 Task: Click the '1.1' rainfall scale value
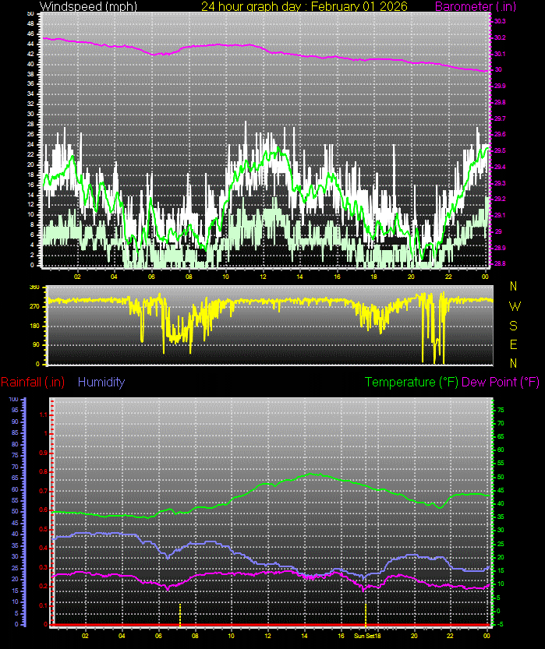43,414
